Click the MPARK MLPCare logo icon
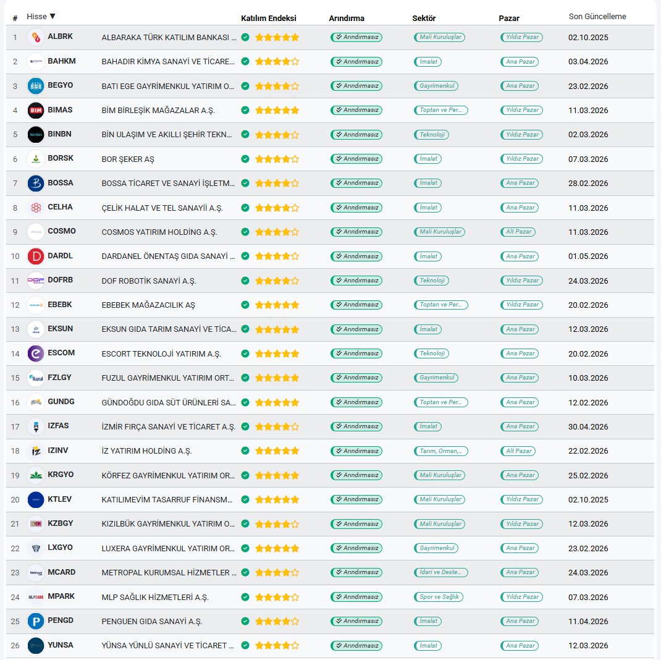The height and width of the screenshot is (660, 661). [36, 597]
